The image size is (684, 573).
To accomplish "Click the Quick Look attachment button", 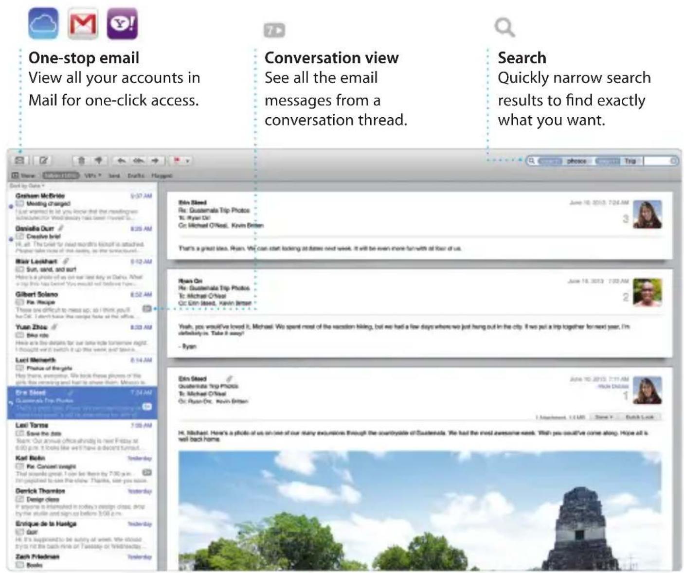I will pos(639,417).
